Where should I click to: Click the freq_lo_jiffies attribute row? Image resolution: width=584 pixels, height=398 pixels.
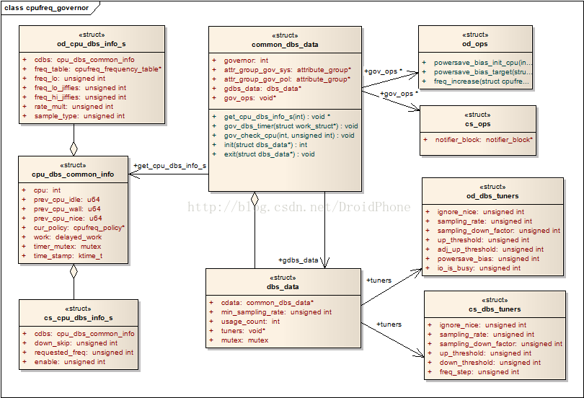81,88
